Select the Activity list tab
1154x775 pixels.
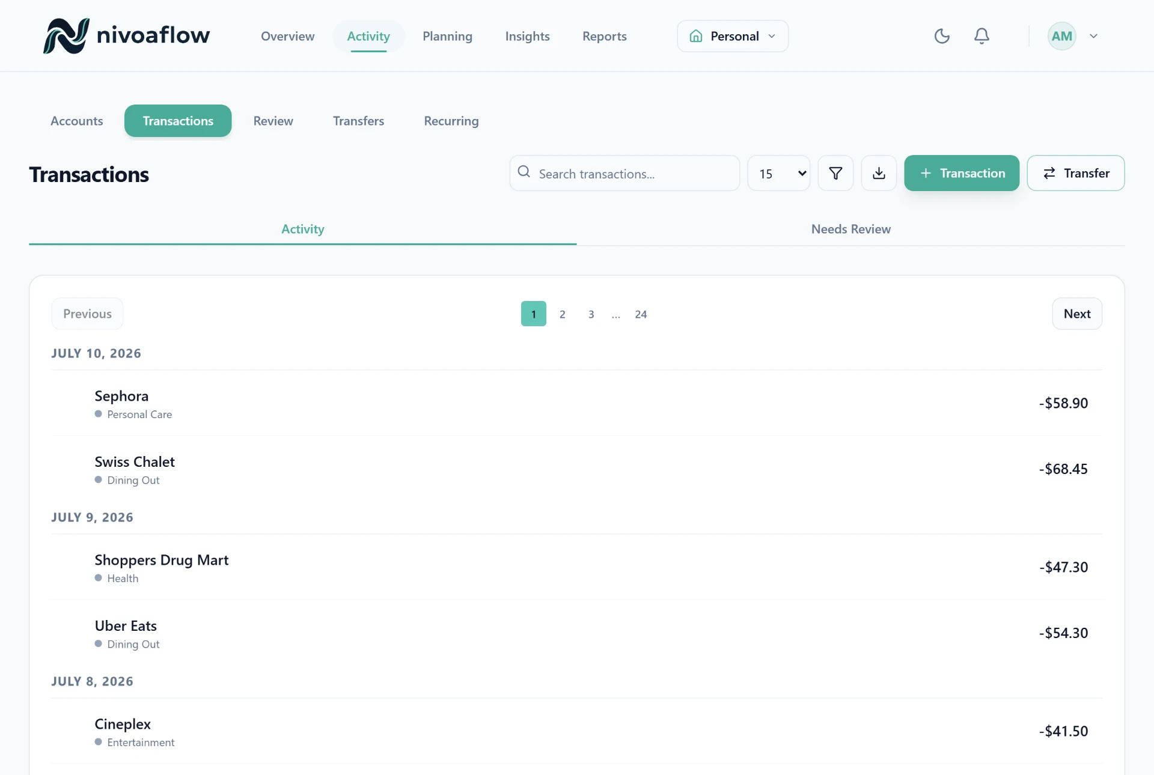pyautogui.click(x=303, y=229)
